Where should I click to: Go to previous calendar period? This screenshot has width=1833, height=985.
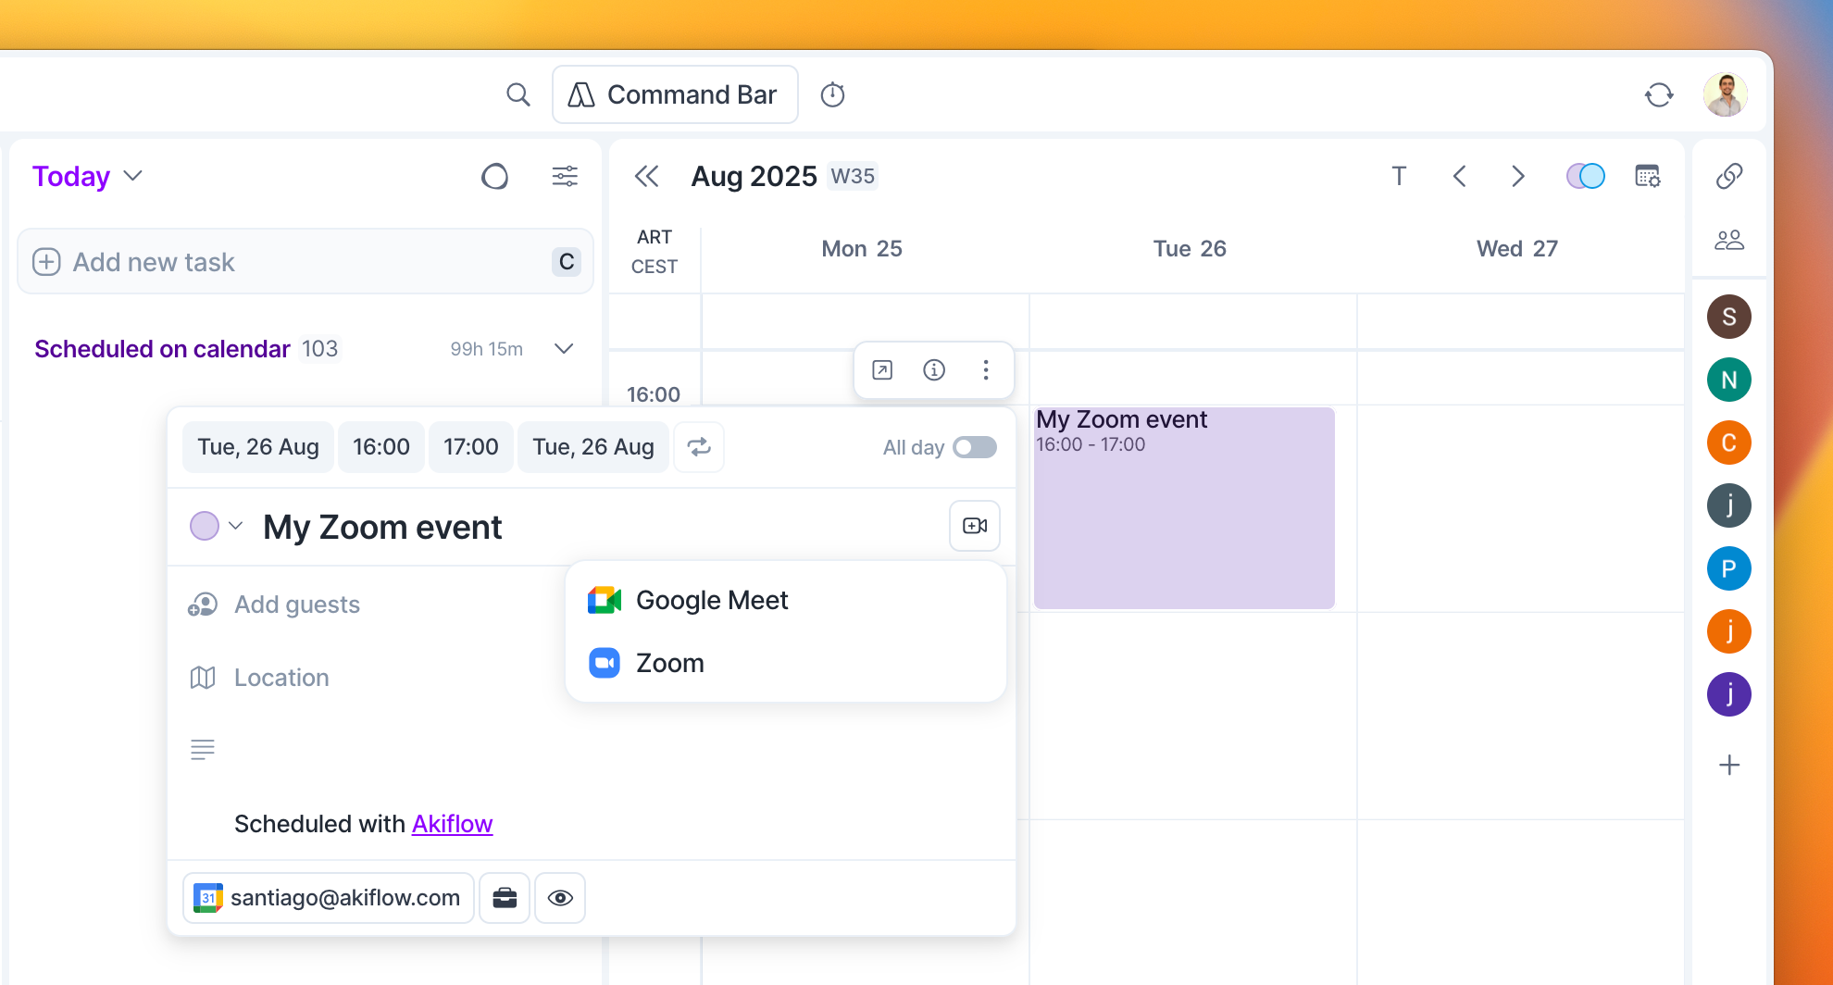pos(1460,176)
